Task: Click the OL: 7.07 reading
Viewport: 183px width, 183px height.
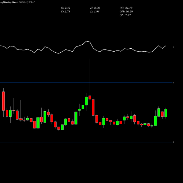Action: (125, 15)
